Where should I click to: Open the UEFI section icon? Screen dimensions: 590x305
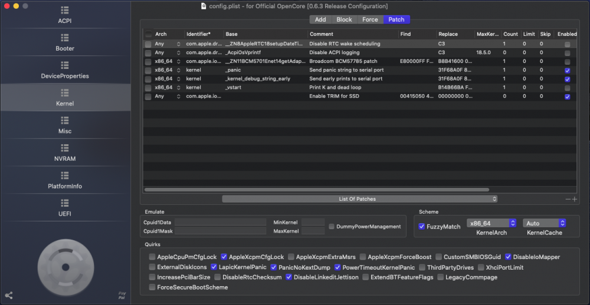[x=65, y=203]
